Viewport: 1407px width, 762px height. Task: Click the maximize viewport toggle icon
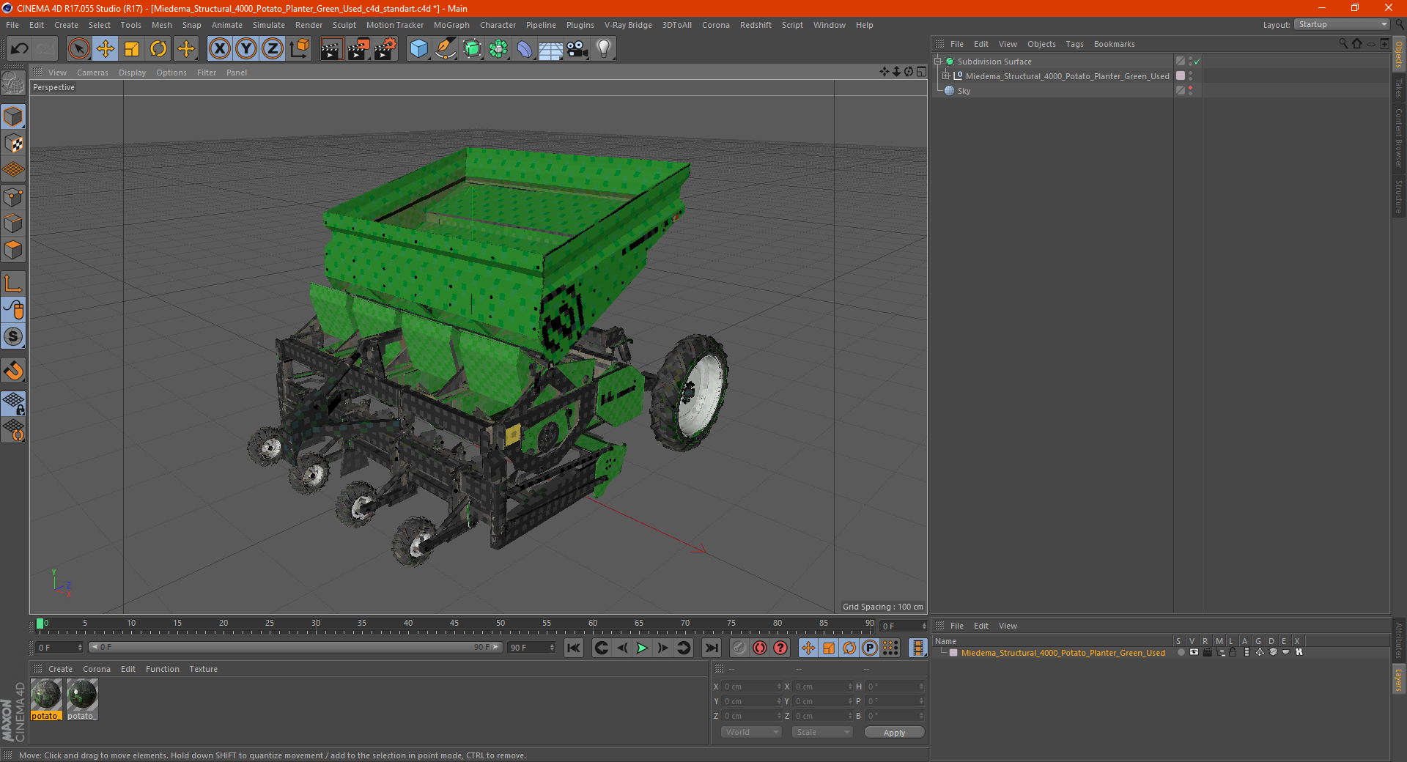pyautogui.click(x=921, y=72)
